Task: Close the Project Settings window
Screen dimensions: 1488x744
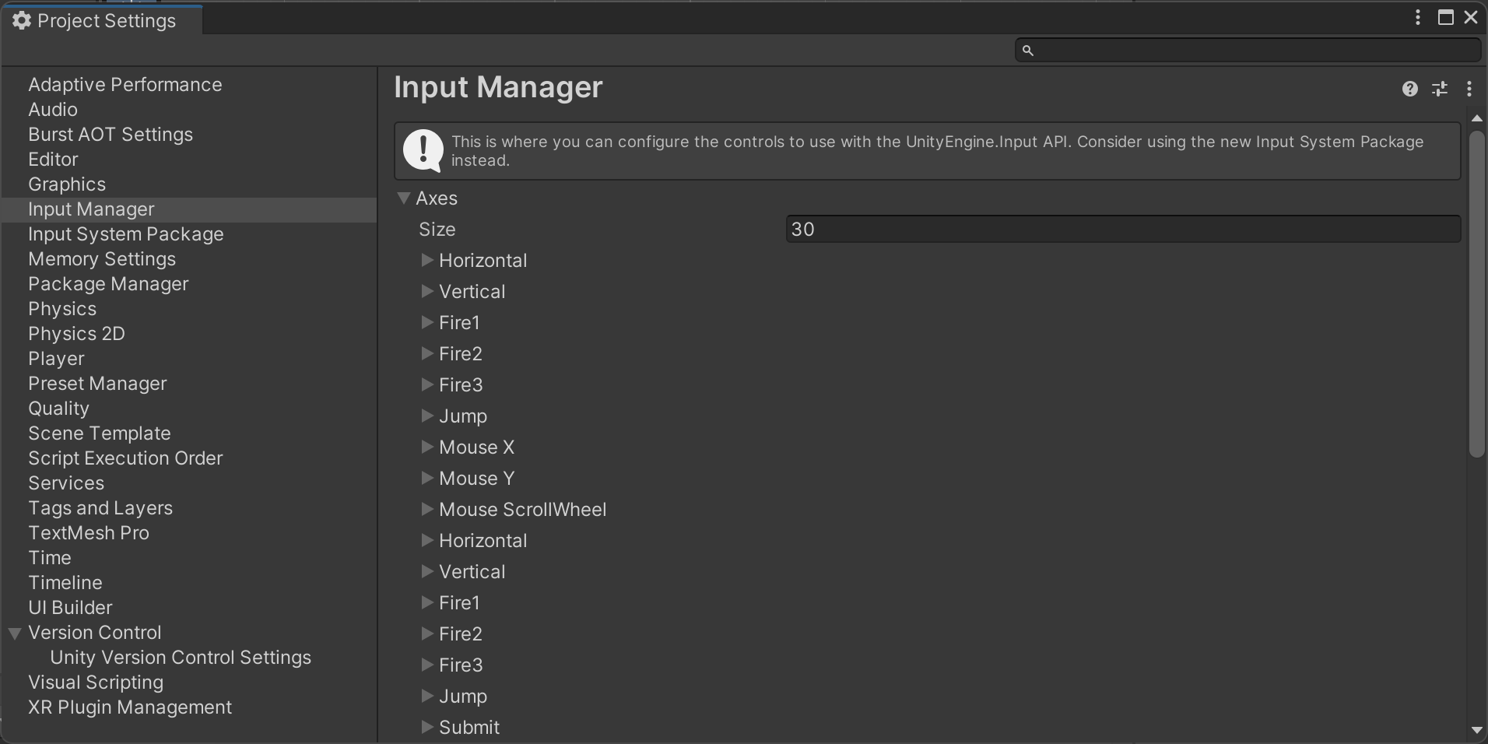Action: click(1471, 17)
